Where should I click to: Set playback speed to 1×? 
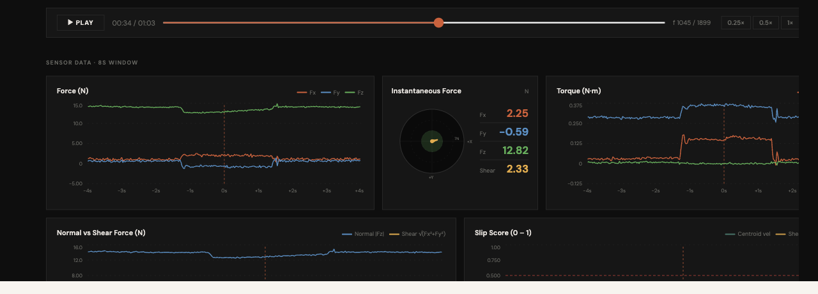(x=790, y=22)
